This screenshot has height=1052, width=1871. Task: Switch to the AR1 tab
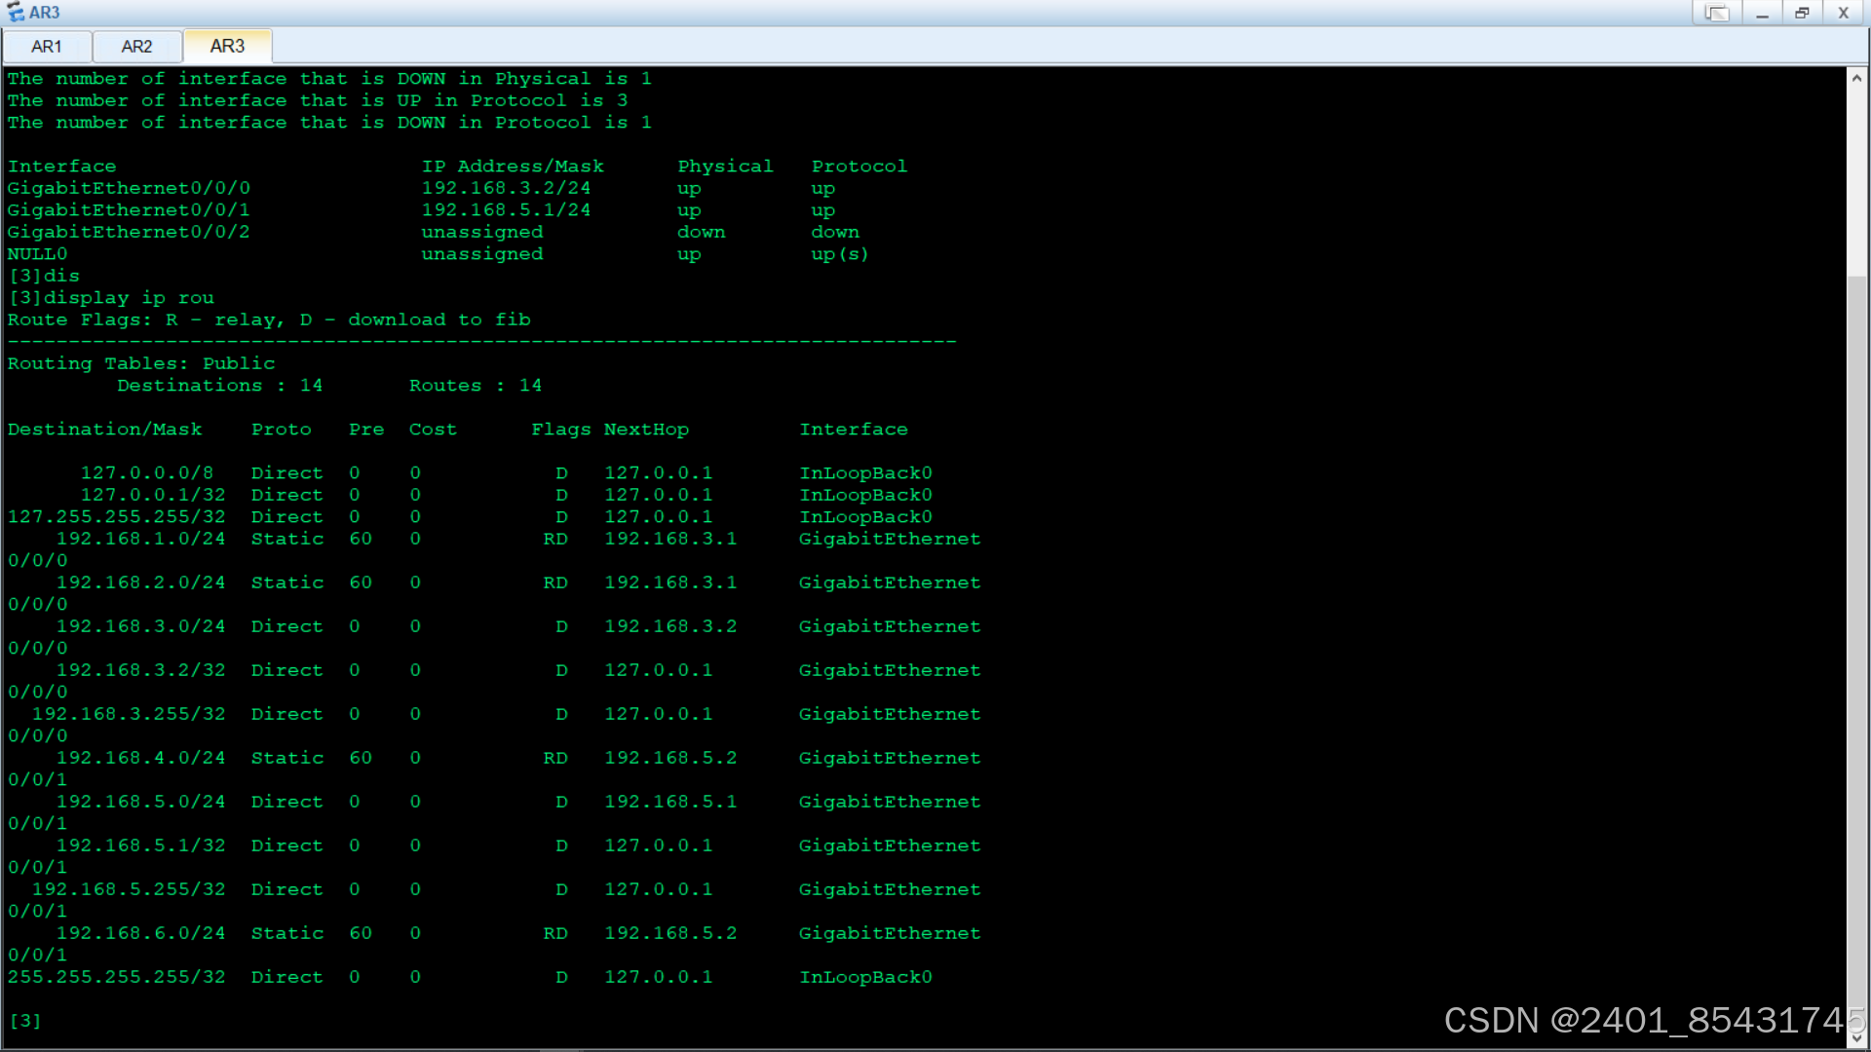(x=46, y=46)
